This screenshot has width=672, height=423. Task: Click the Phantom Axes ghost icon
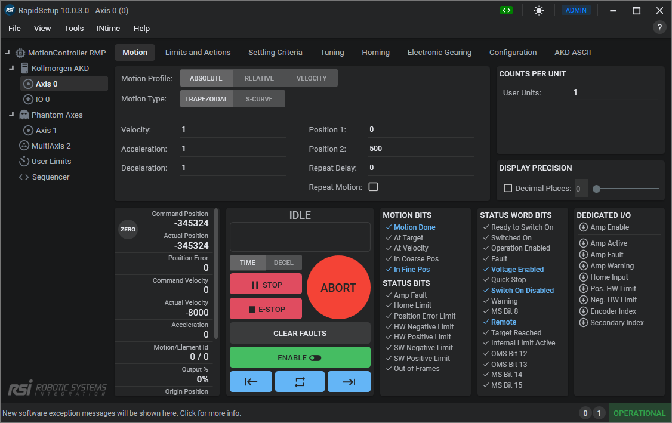pos(24,115)
